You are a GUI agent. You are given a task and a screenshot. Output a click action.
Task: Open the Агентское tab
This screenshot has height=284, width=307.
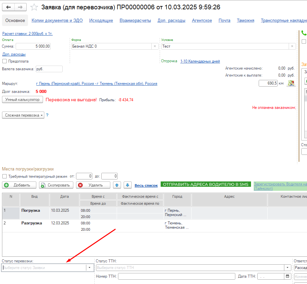pos(202,21)
